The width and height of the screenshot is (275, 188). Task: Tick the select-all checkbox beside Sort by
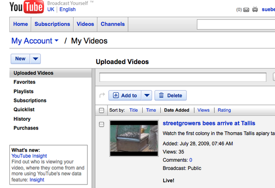tap(101, 110)
